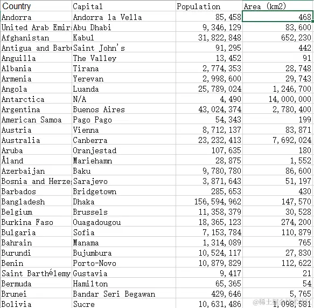
Task: Select the Capital header cell
Action: [124, 6]
